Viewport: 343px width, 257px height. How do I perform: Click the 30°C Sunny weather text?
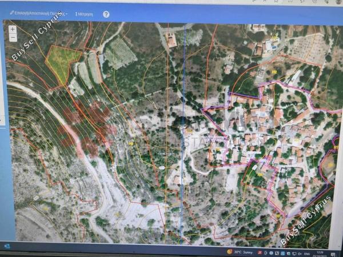[244, 252]
